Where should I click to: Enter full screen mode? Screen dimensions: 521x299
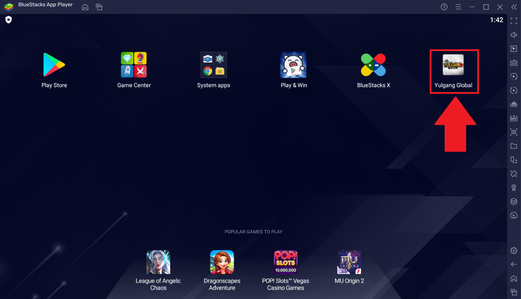click(x=514, y=21)
